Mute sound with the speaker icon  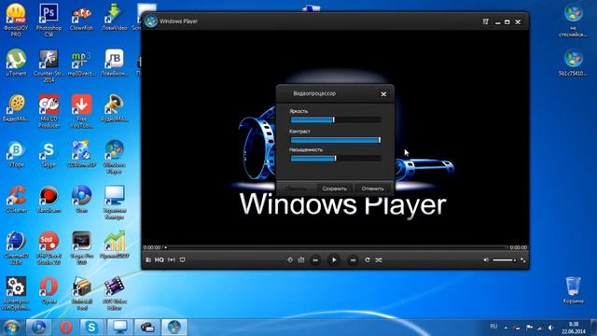486,259
